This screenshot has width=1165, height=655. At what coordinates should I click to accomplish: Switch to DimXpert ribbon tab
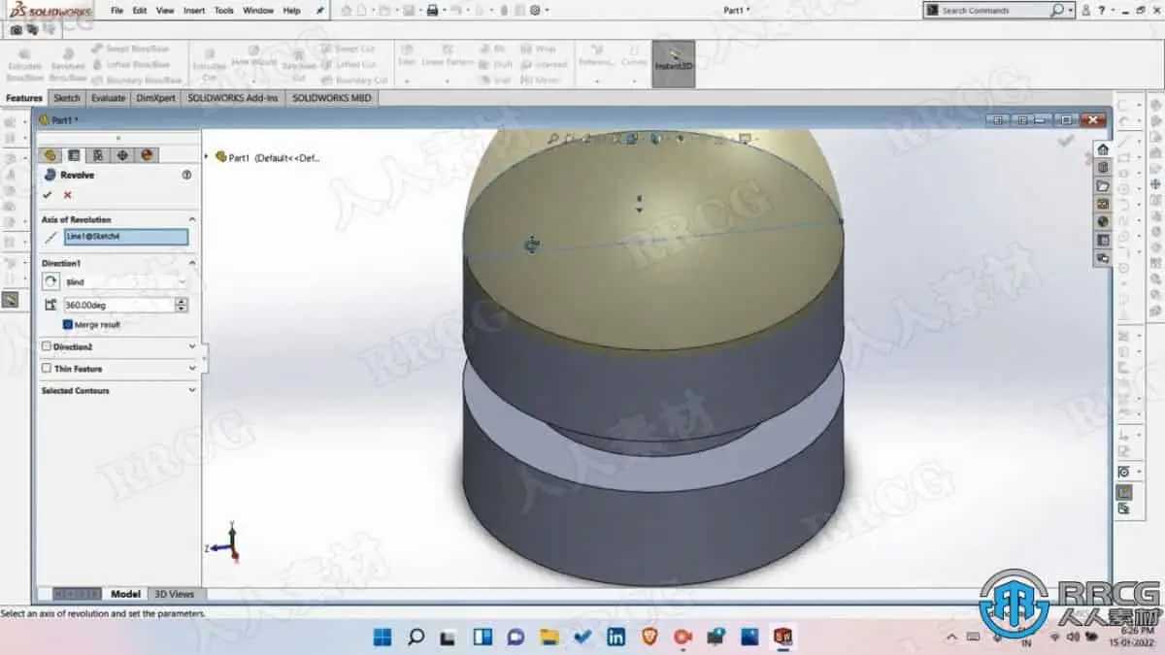(155, 98)
